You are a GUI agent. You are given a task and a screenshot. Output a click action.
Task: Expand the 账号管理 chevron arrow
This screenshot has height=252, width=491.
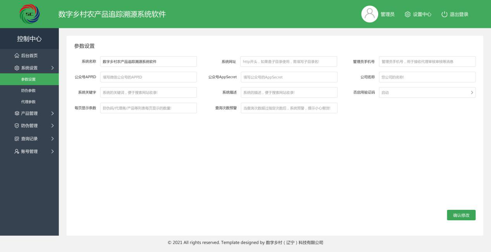click(x=52, y=151)
